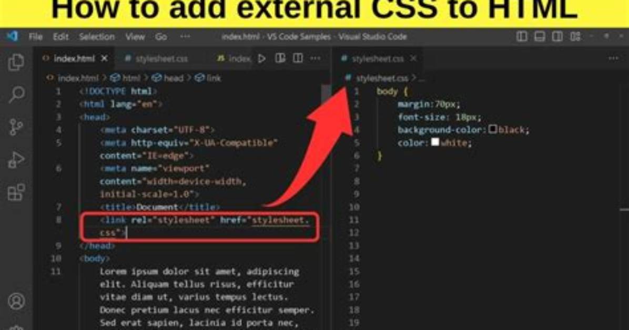629x330 pixels.
Task: Open more actions for right editor group
Action: 613,58
